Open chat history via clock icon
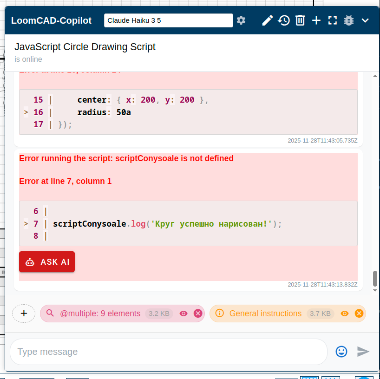The height and width of the screenshot is (379, 380). 284,20
